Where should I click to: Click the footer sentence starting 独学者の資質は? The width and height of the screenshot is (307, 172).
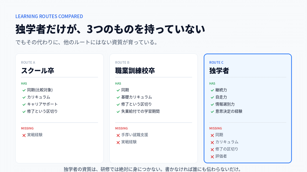point(152,169)
